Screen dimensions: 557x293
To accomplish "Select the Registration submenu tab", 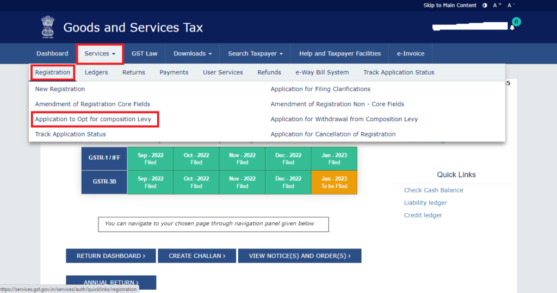I will [x=53, y=72].
